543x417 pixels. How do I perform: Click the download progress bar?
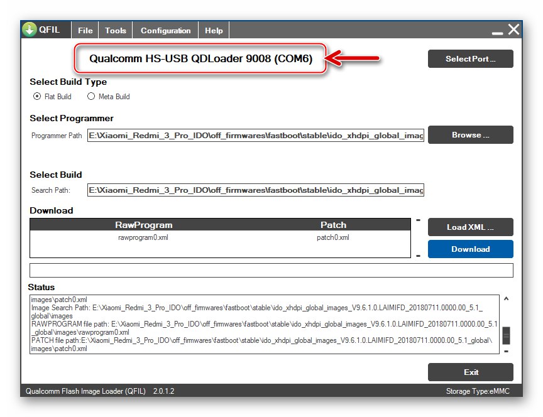271,270
